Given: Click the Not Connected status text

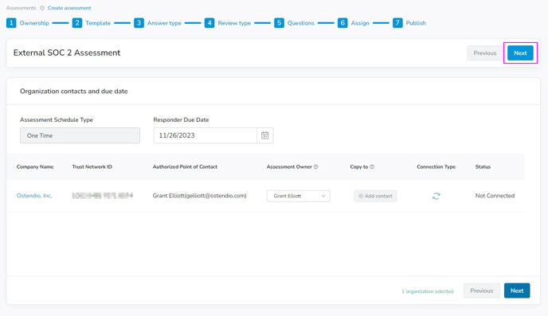Looking at the screenshot, I should coord(495,196).
